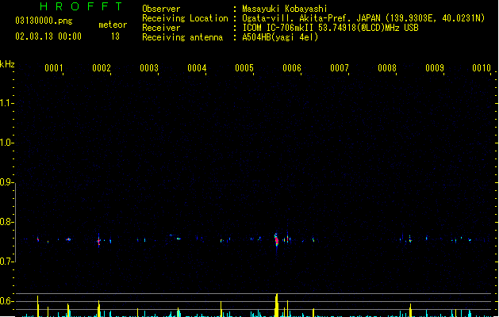The height and width of the screenshot is (317, 499).
Task: Click the ICOM IC-706mkII receiver text
Action: pos(330,28)
